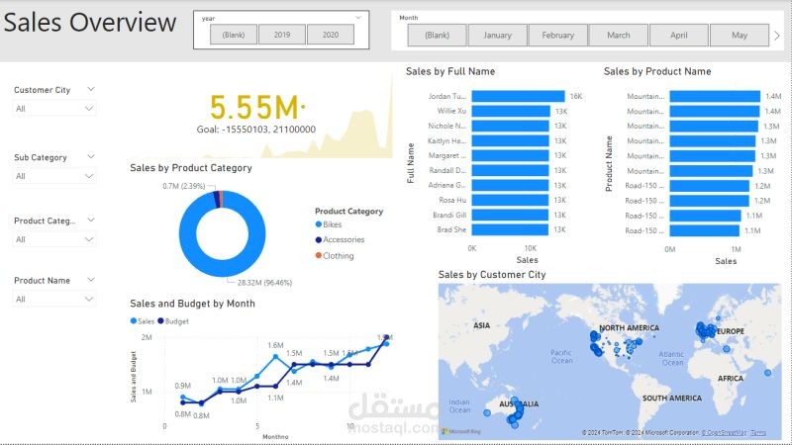Open the year slicer dropdown chevron

358,18
